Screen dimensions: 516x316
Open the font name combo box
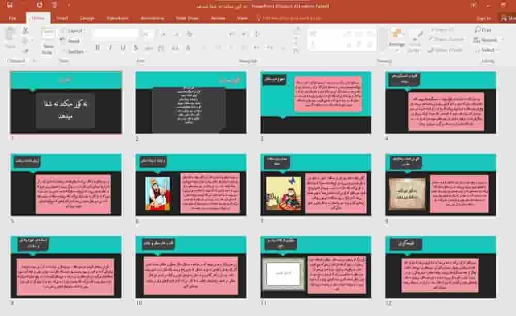pos(116,34)
